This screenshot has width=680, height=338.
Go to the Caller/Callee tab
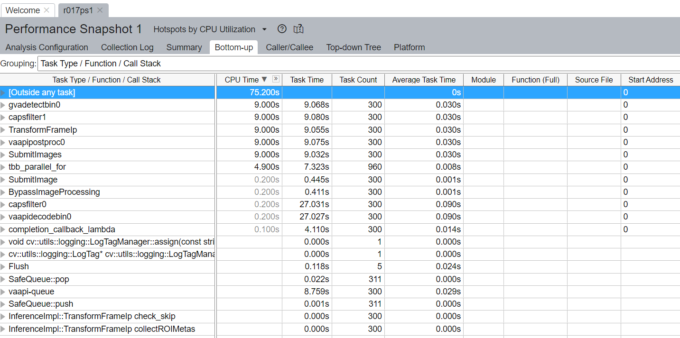[289, 47]
